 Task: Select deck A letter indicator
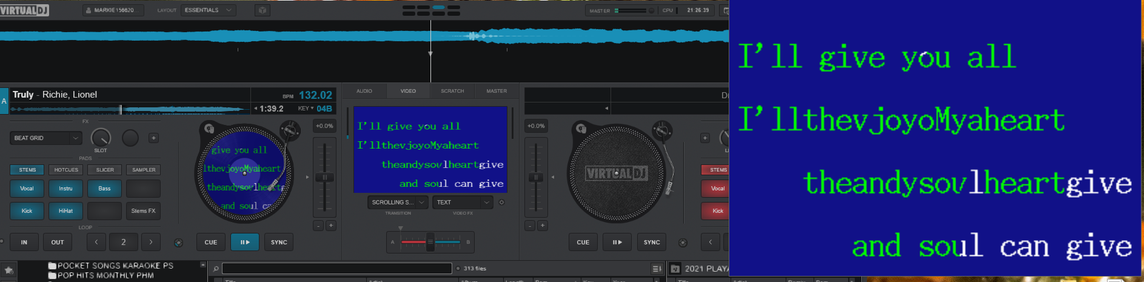click(4, 101)
